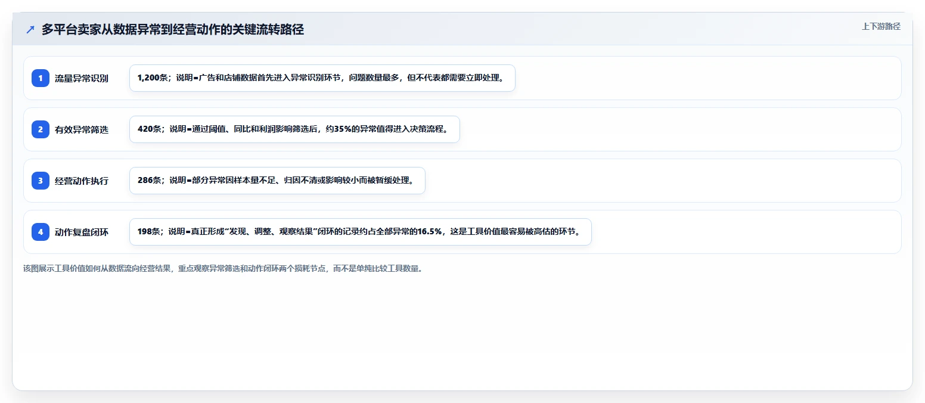Viewport: 925px width, 403px height.
Task: Click the title 多平台卖家从数据异常到经营动作的关键流转路径
Action: [173, 30]
